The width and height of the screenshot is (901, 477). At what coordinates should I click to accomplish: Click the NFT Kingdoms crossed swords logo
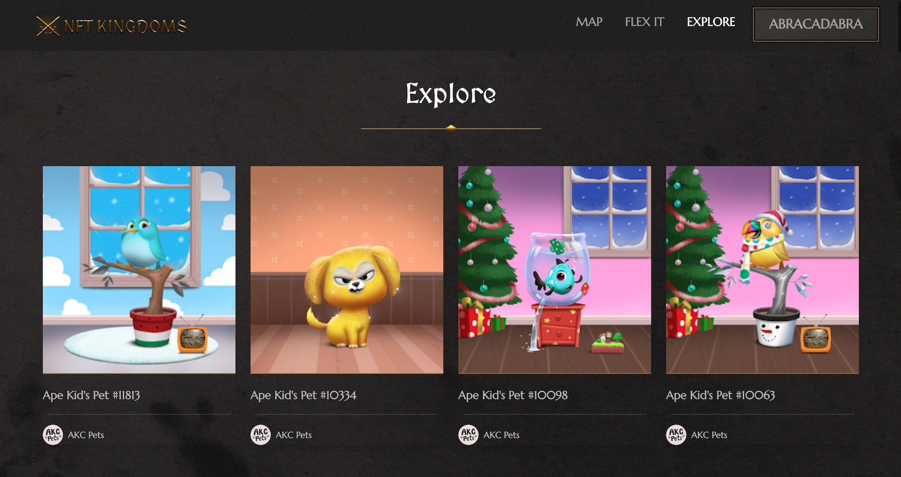(48, 26)
